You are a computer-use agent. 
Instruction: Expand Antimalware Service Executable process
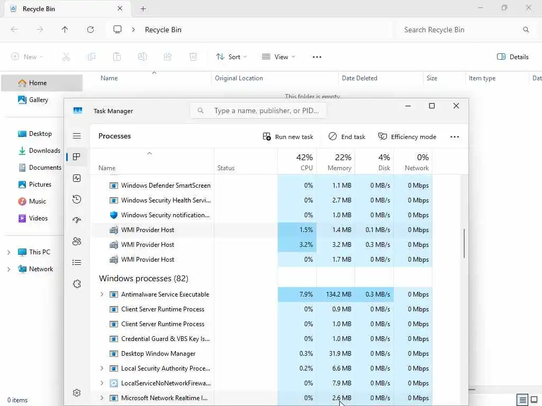(x=102, y=294)
